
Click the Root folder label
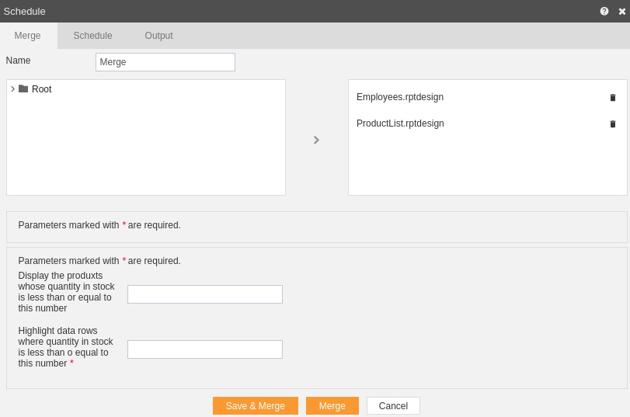(42, 89)
